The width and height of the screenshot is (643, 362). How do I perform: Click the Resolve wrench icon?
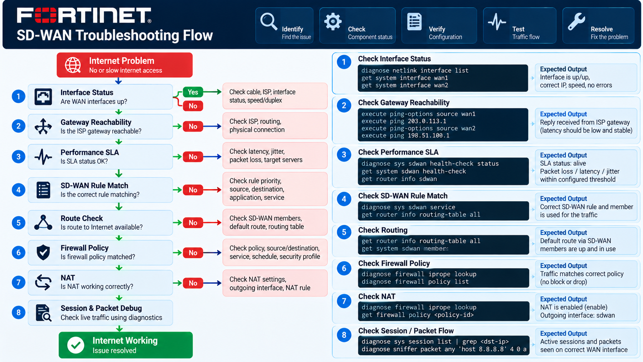tap(576, 22)
